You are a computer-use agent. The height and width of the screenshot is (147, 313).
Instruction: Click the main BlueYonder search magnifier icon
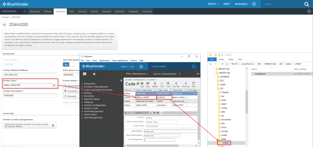[x=306, y=4]
